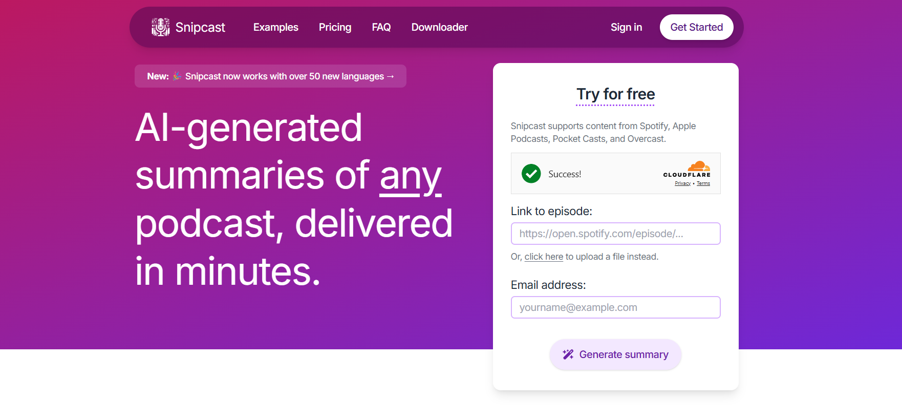The width and height of the screenshot is (902, 420).
Task: Click the underlined word 'any' in headline
Action: coord(411,176)
